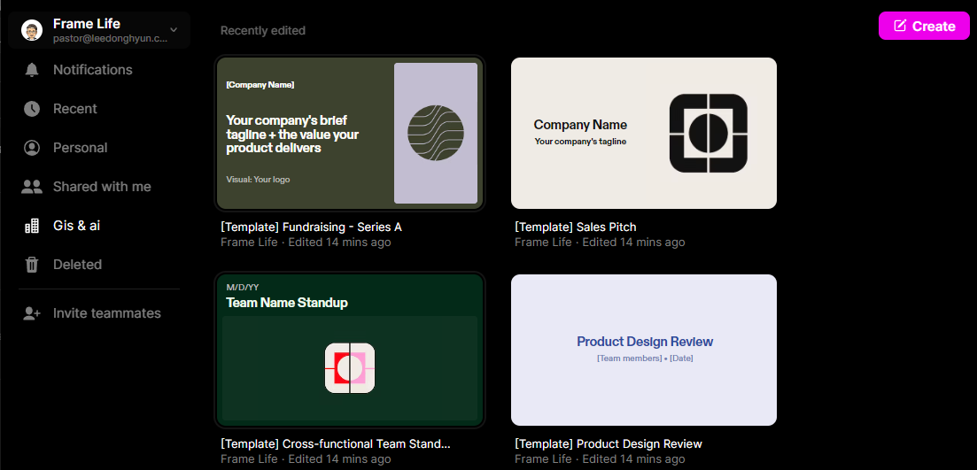The width and height of the screenshot is (977, 470).
Task: Click the Invite teammates add-person icon
Action: click(x=31, y=313)
